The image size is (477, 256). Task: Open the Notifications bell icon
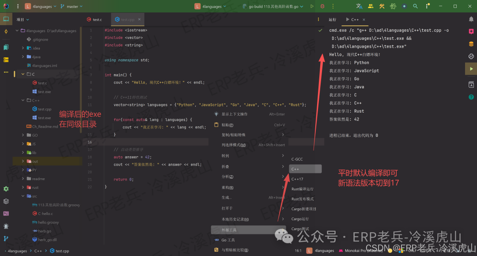(x=471, y=19)
